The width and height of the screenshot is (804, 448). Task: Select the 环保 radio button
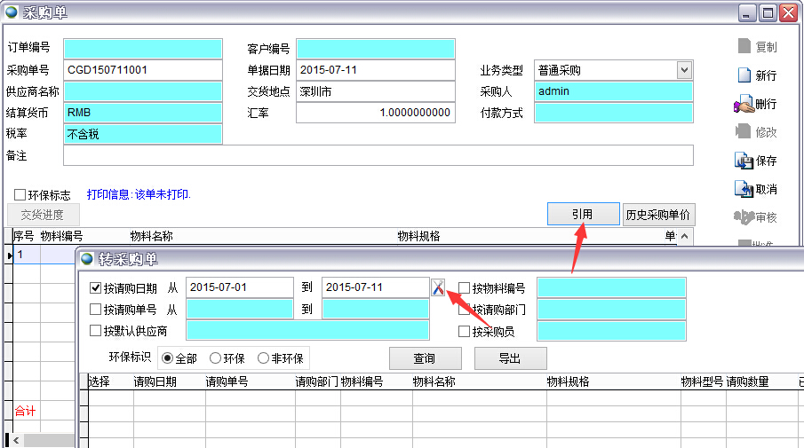tap(215, 358)
